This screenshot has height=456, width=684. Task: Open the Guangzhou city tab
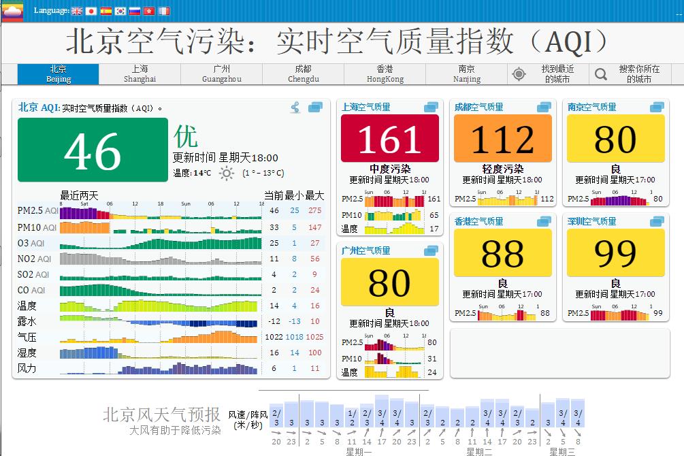(221, 74)
